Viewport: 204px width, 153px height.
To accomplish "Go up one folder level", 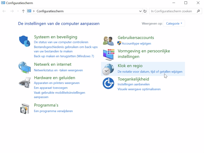I will click(x=23, y=11).
